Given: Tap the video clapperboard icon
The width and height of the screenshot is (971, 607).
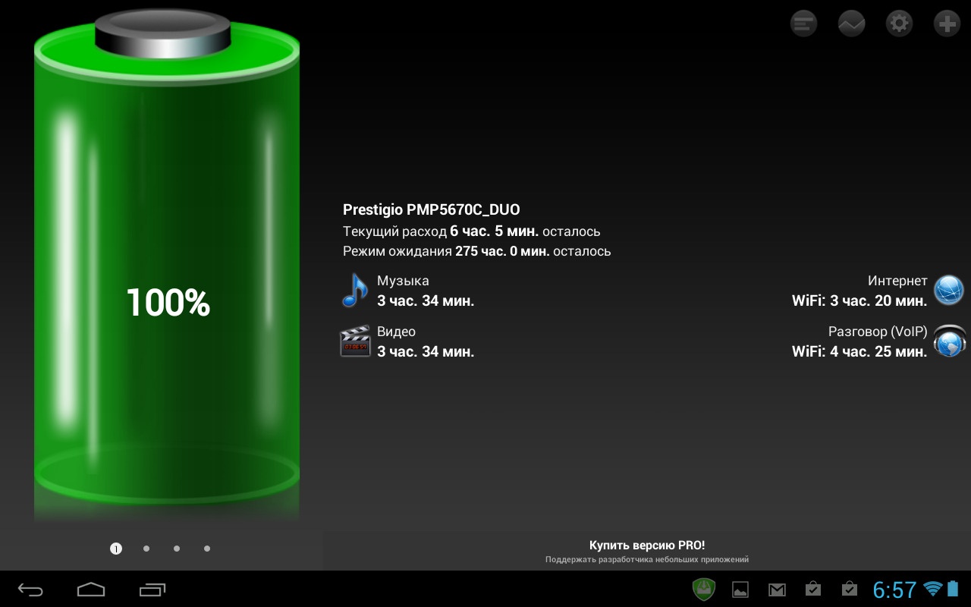Looking at the screenshot, I should coord(354,341).
